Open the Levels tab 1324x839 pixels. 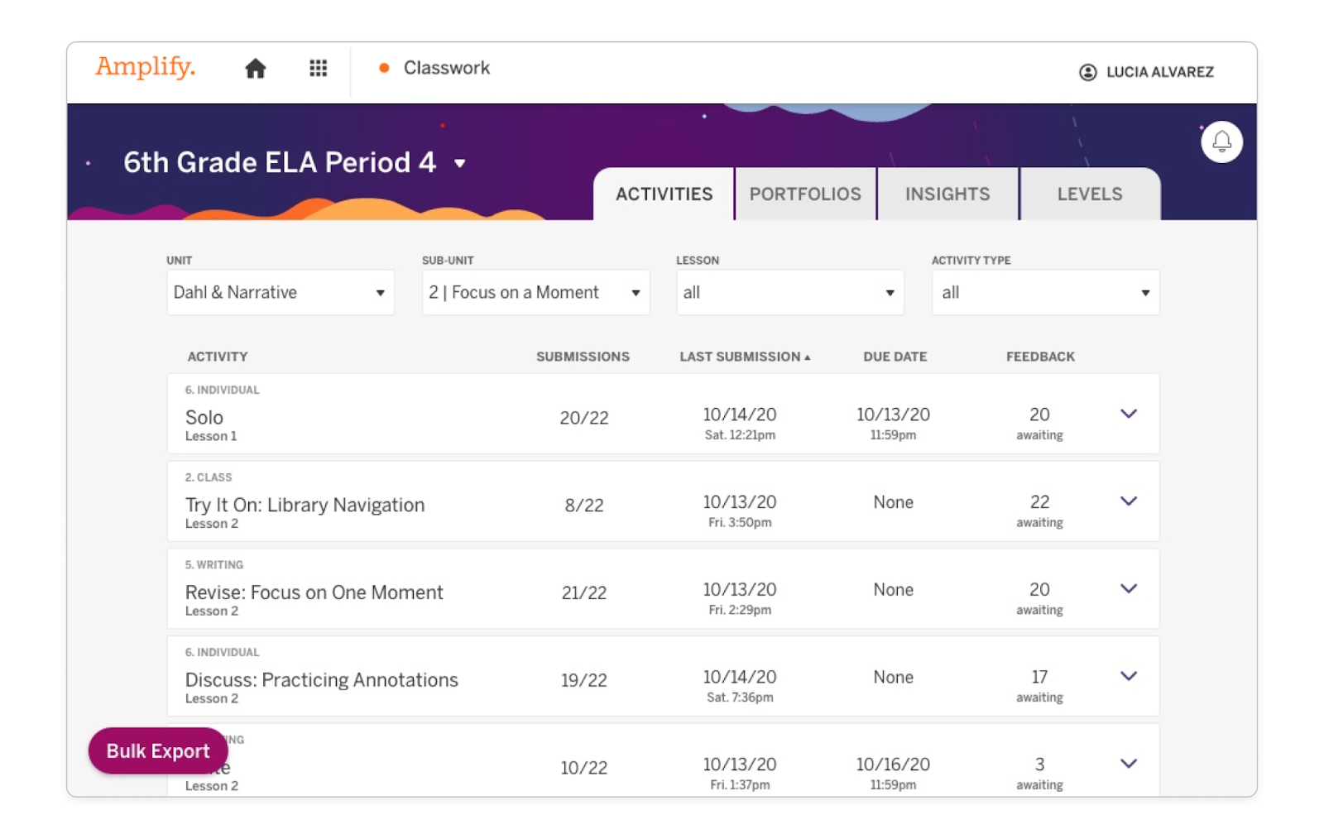(1089, 194)
